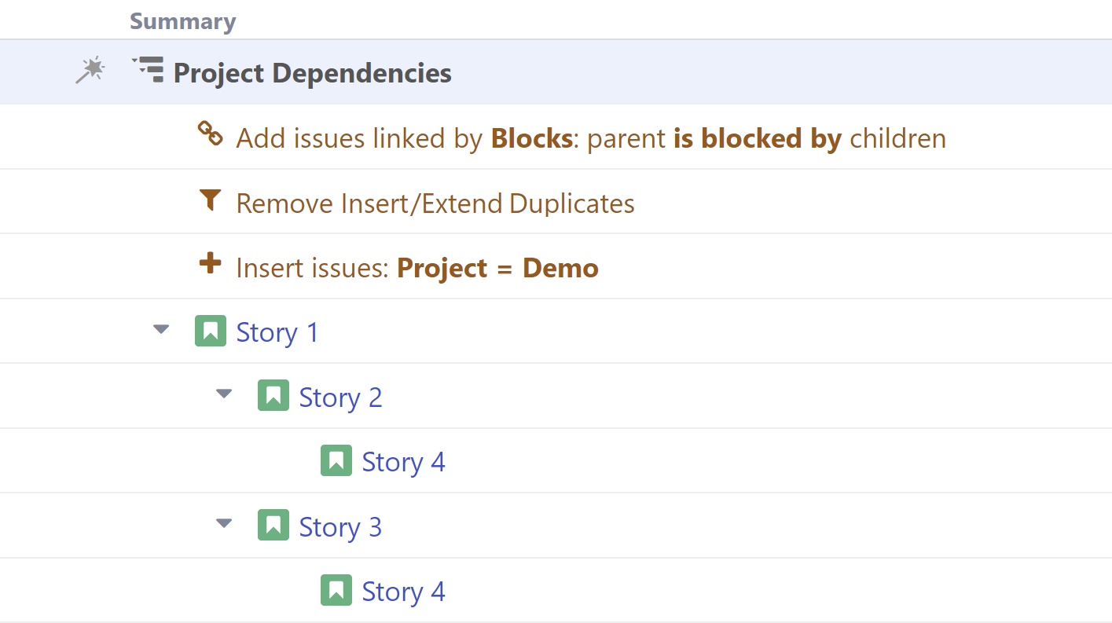The height and width of the screenshot is (623, 1112).
Task: Click the green story icon next to Story 1
Action: click(210, 331)
